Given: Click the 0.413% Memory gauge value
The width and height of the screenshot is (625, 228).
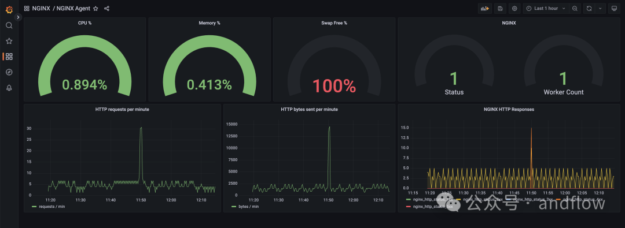Looking at the screenshot, I should [209, 85].
